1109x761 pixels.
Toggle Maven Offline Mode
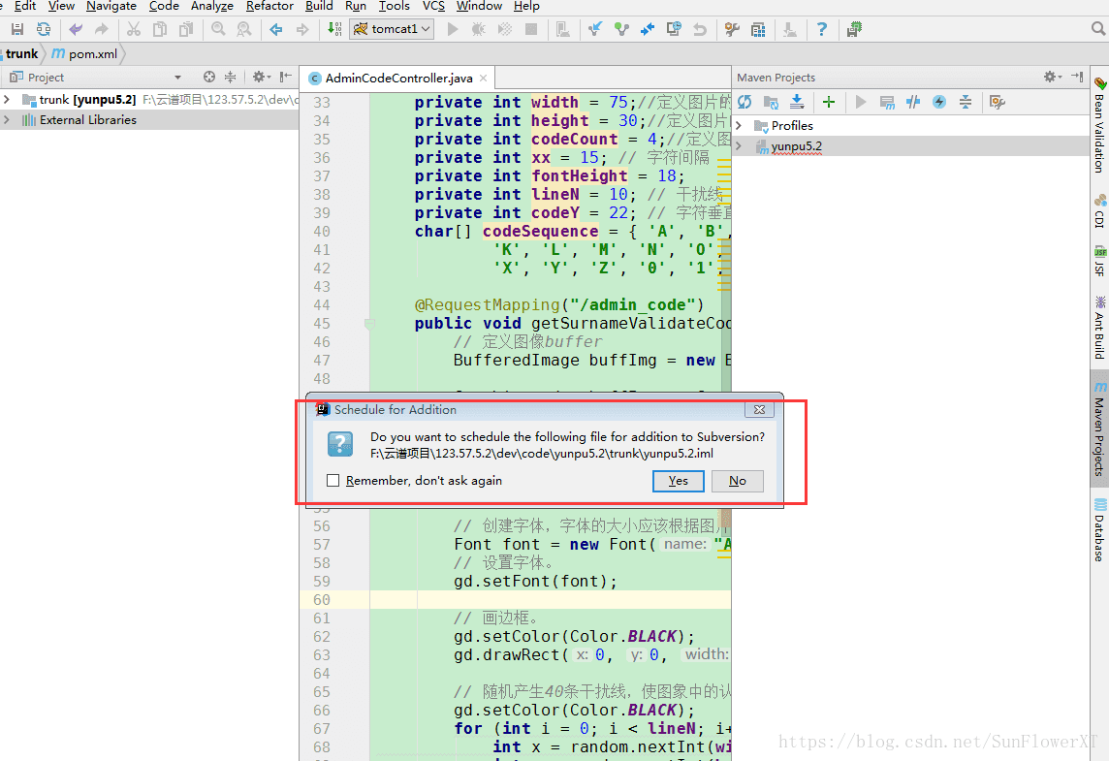point(913,102)
